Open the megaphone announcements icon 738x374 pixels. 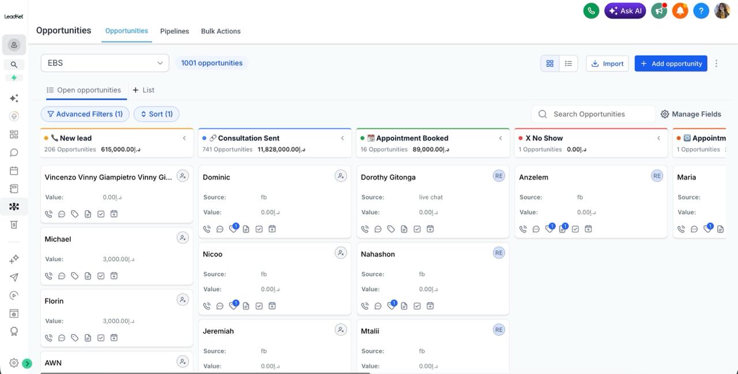coord(659,10)
